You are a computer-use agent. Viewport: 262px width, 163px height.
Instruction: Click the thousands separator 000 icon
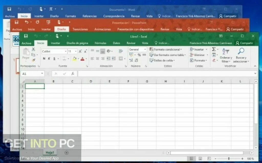pos(144,55)
